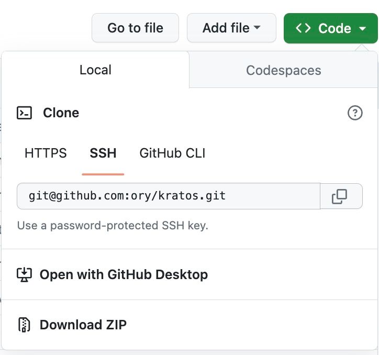The width and height of the screenshot is (379, 355).
Task: Click the GitHub Desktop download icon
Action: (25, 274)
